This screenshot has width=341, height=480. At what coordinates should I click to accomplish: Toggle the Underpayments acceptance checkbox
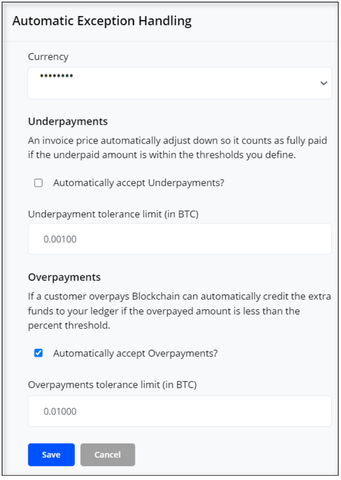(x=39, y=183)
